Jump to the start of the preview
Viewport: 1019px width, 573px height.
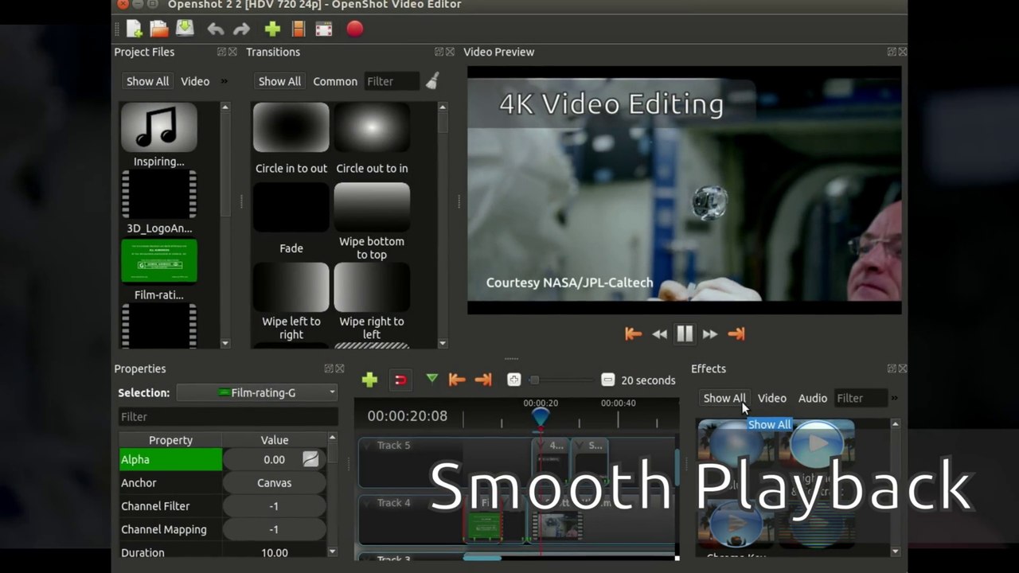point(633,334)
